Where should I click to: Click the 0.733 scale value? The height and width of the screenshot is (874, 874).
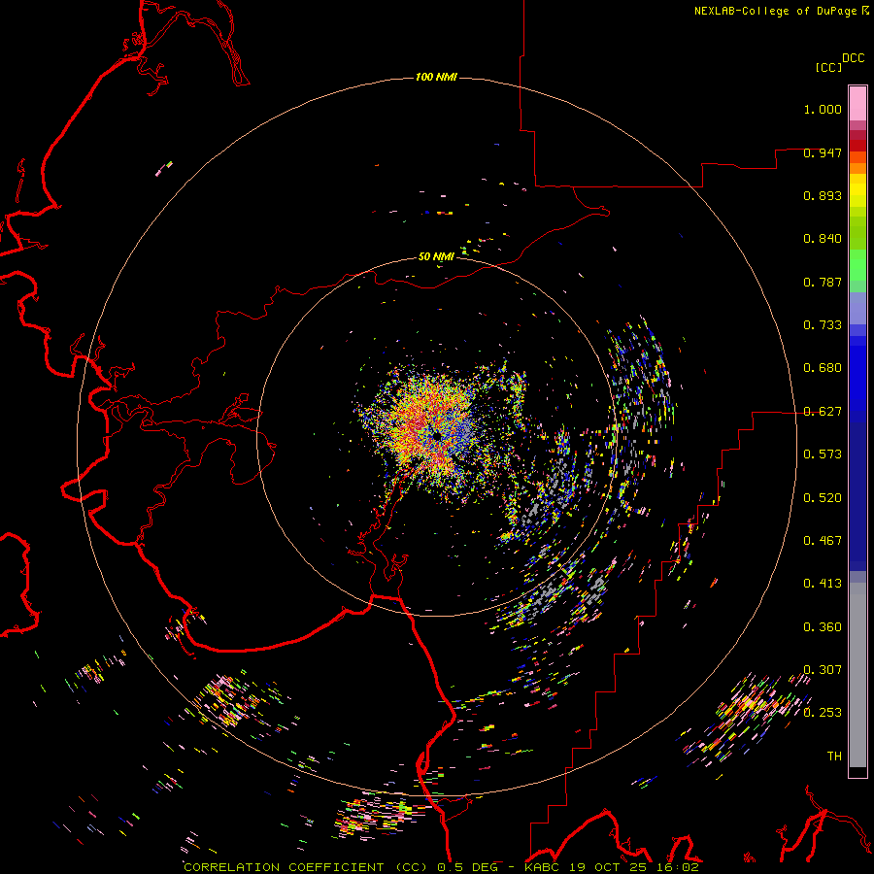click(823, 325)
